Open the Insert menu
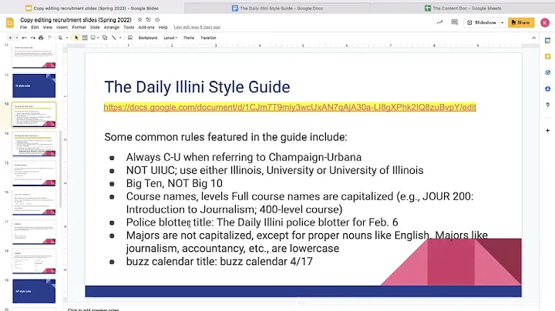 click(62, 27)
